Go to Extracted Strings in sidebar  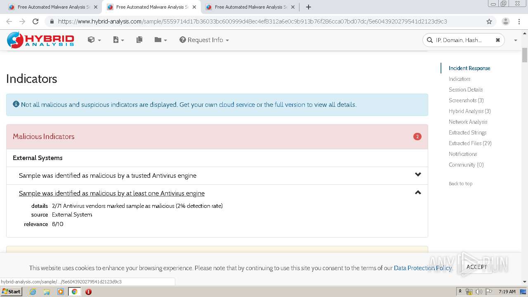coord(468,132)
